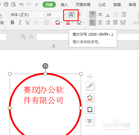Increase indent
Screen dimensions: 139x135
(124, 14)
